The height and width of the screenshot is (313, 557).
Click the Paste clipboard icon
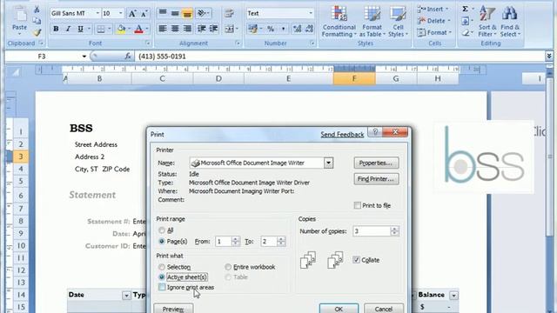click(x=19, y=15)
